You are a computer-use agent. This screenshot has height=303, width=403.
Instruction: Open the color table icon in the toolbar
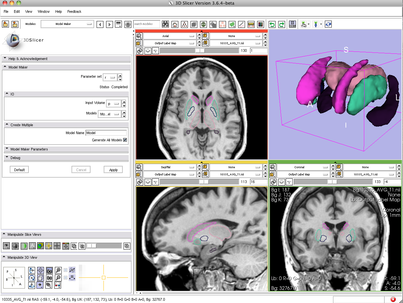click(x=260, y=24)
